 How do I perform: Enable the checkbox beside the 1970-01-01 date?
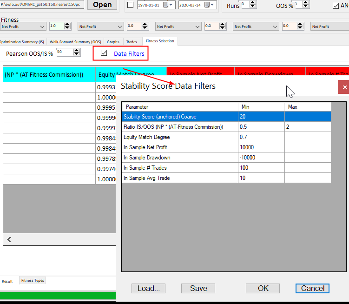coord(130,5)
